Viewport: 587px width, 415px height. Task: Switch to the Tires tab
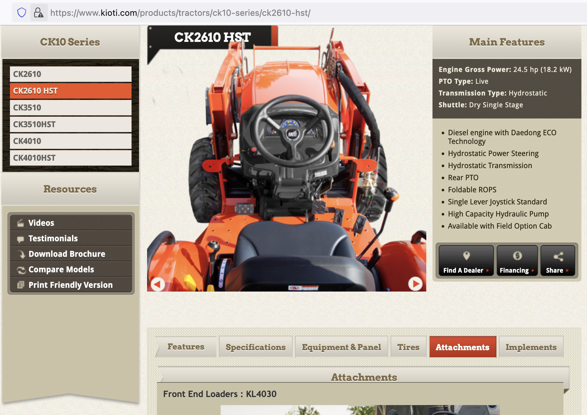408,347
